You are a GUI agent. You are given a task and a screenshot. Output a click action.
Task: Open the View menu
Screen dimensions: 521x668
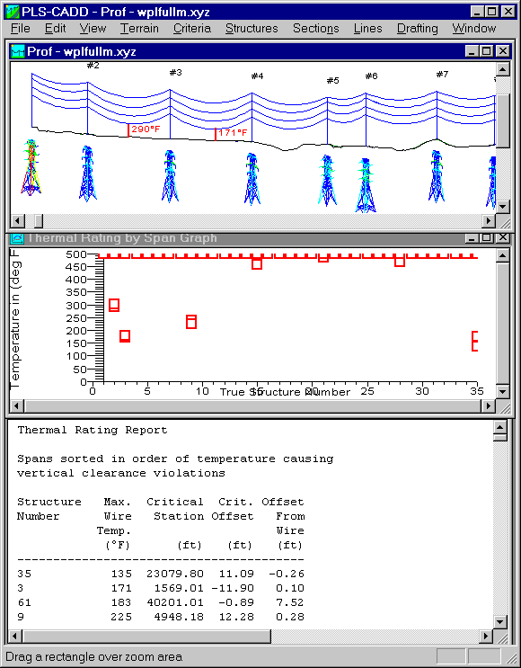[93, 29]
